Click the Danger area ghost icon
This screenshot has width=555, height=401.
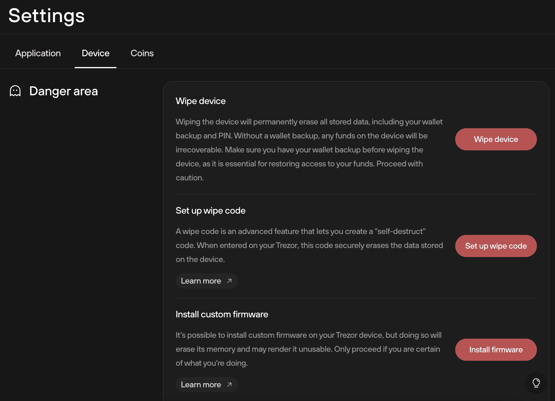point(15,91)
